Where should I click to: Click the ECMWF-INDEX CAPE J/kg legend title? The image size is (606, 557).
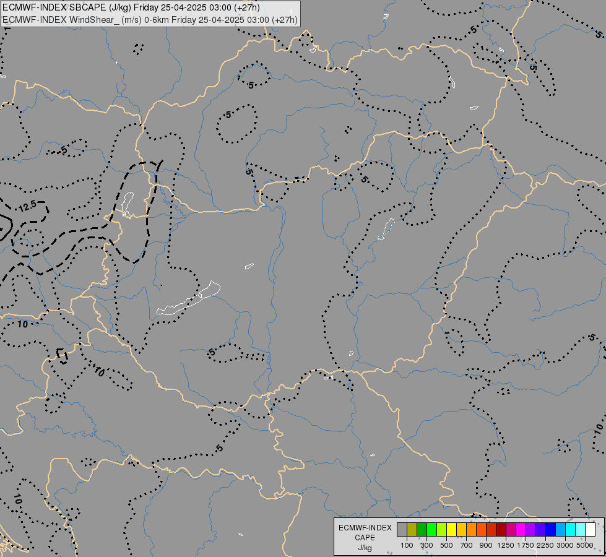click(x=365, y=538)
